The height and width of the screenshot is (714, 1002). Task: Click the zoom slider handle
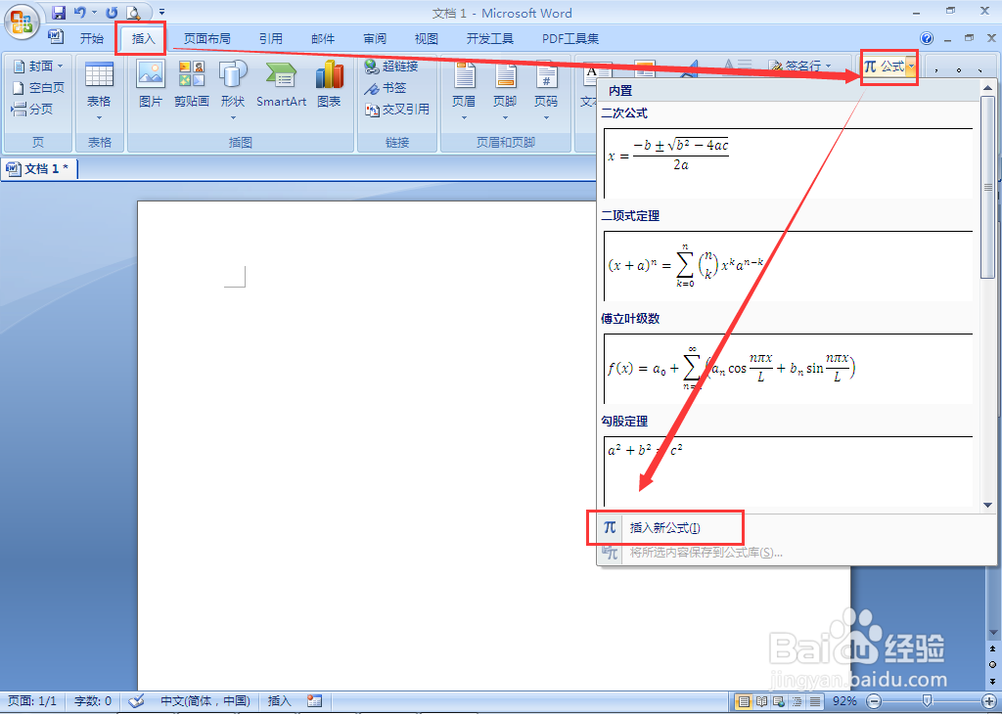tap(928, 701)
